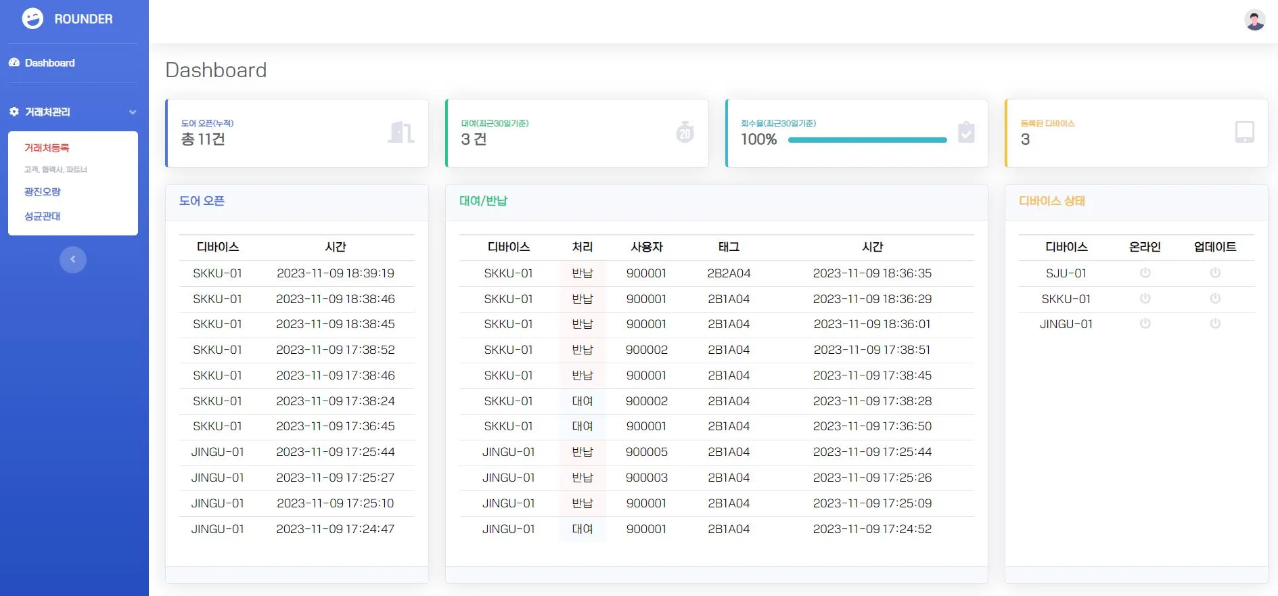Click the ROUNDER smiley logo icon
Image resolution: width=1278 pixels, height=596 pixels.
tap(32, 19)
